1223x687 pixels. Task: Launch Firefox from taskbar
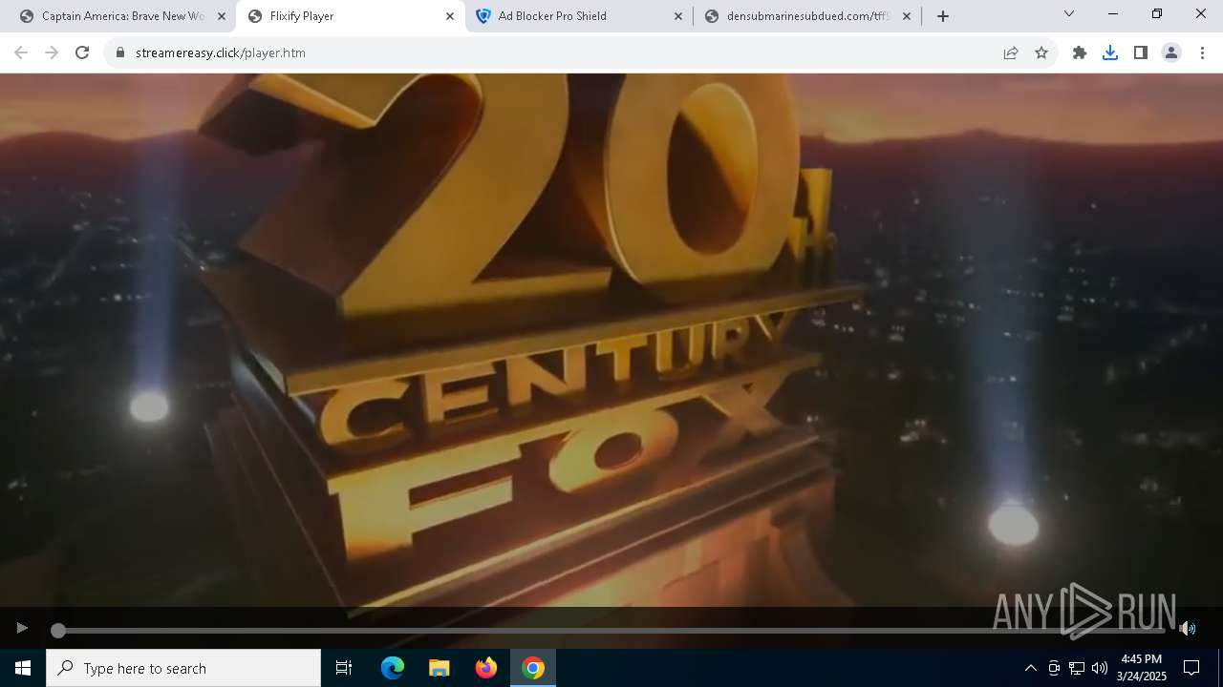(486, 668)
